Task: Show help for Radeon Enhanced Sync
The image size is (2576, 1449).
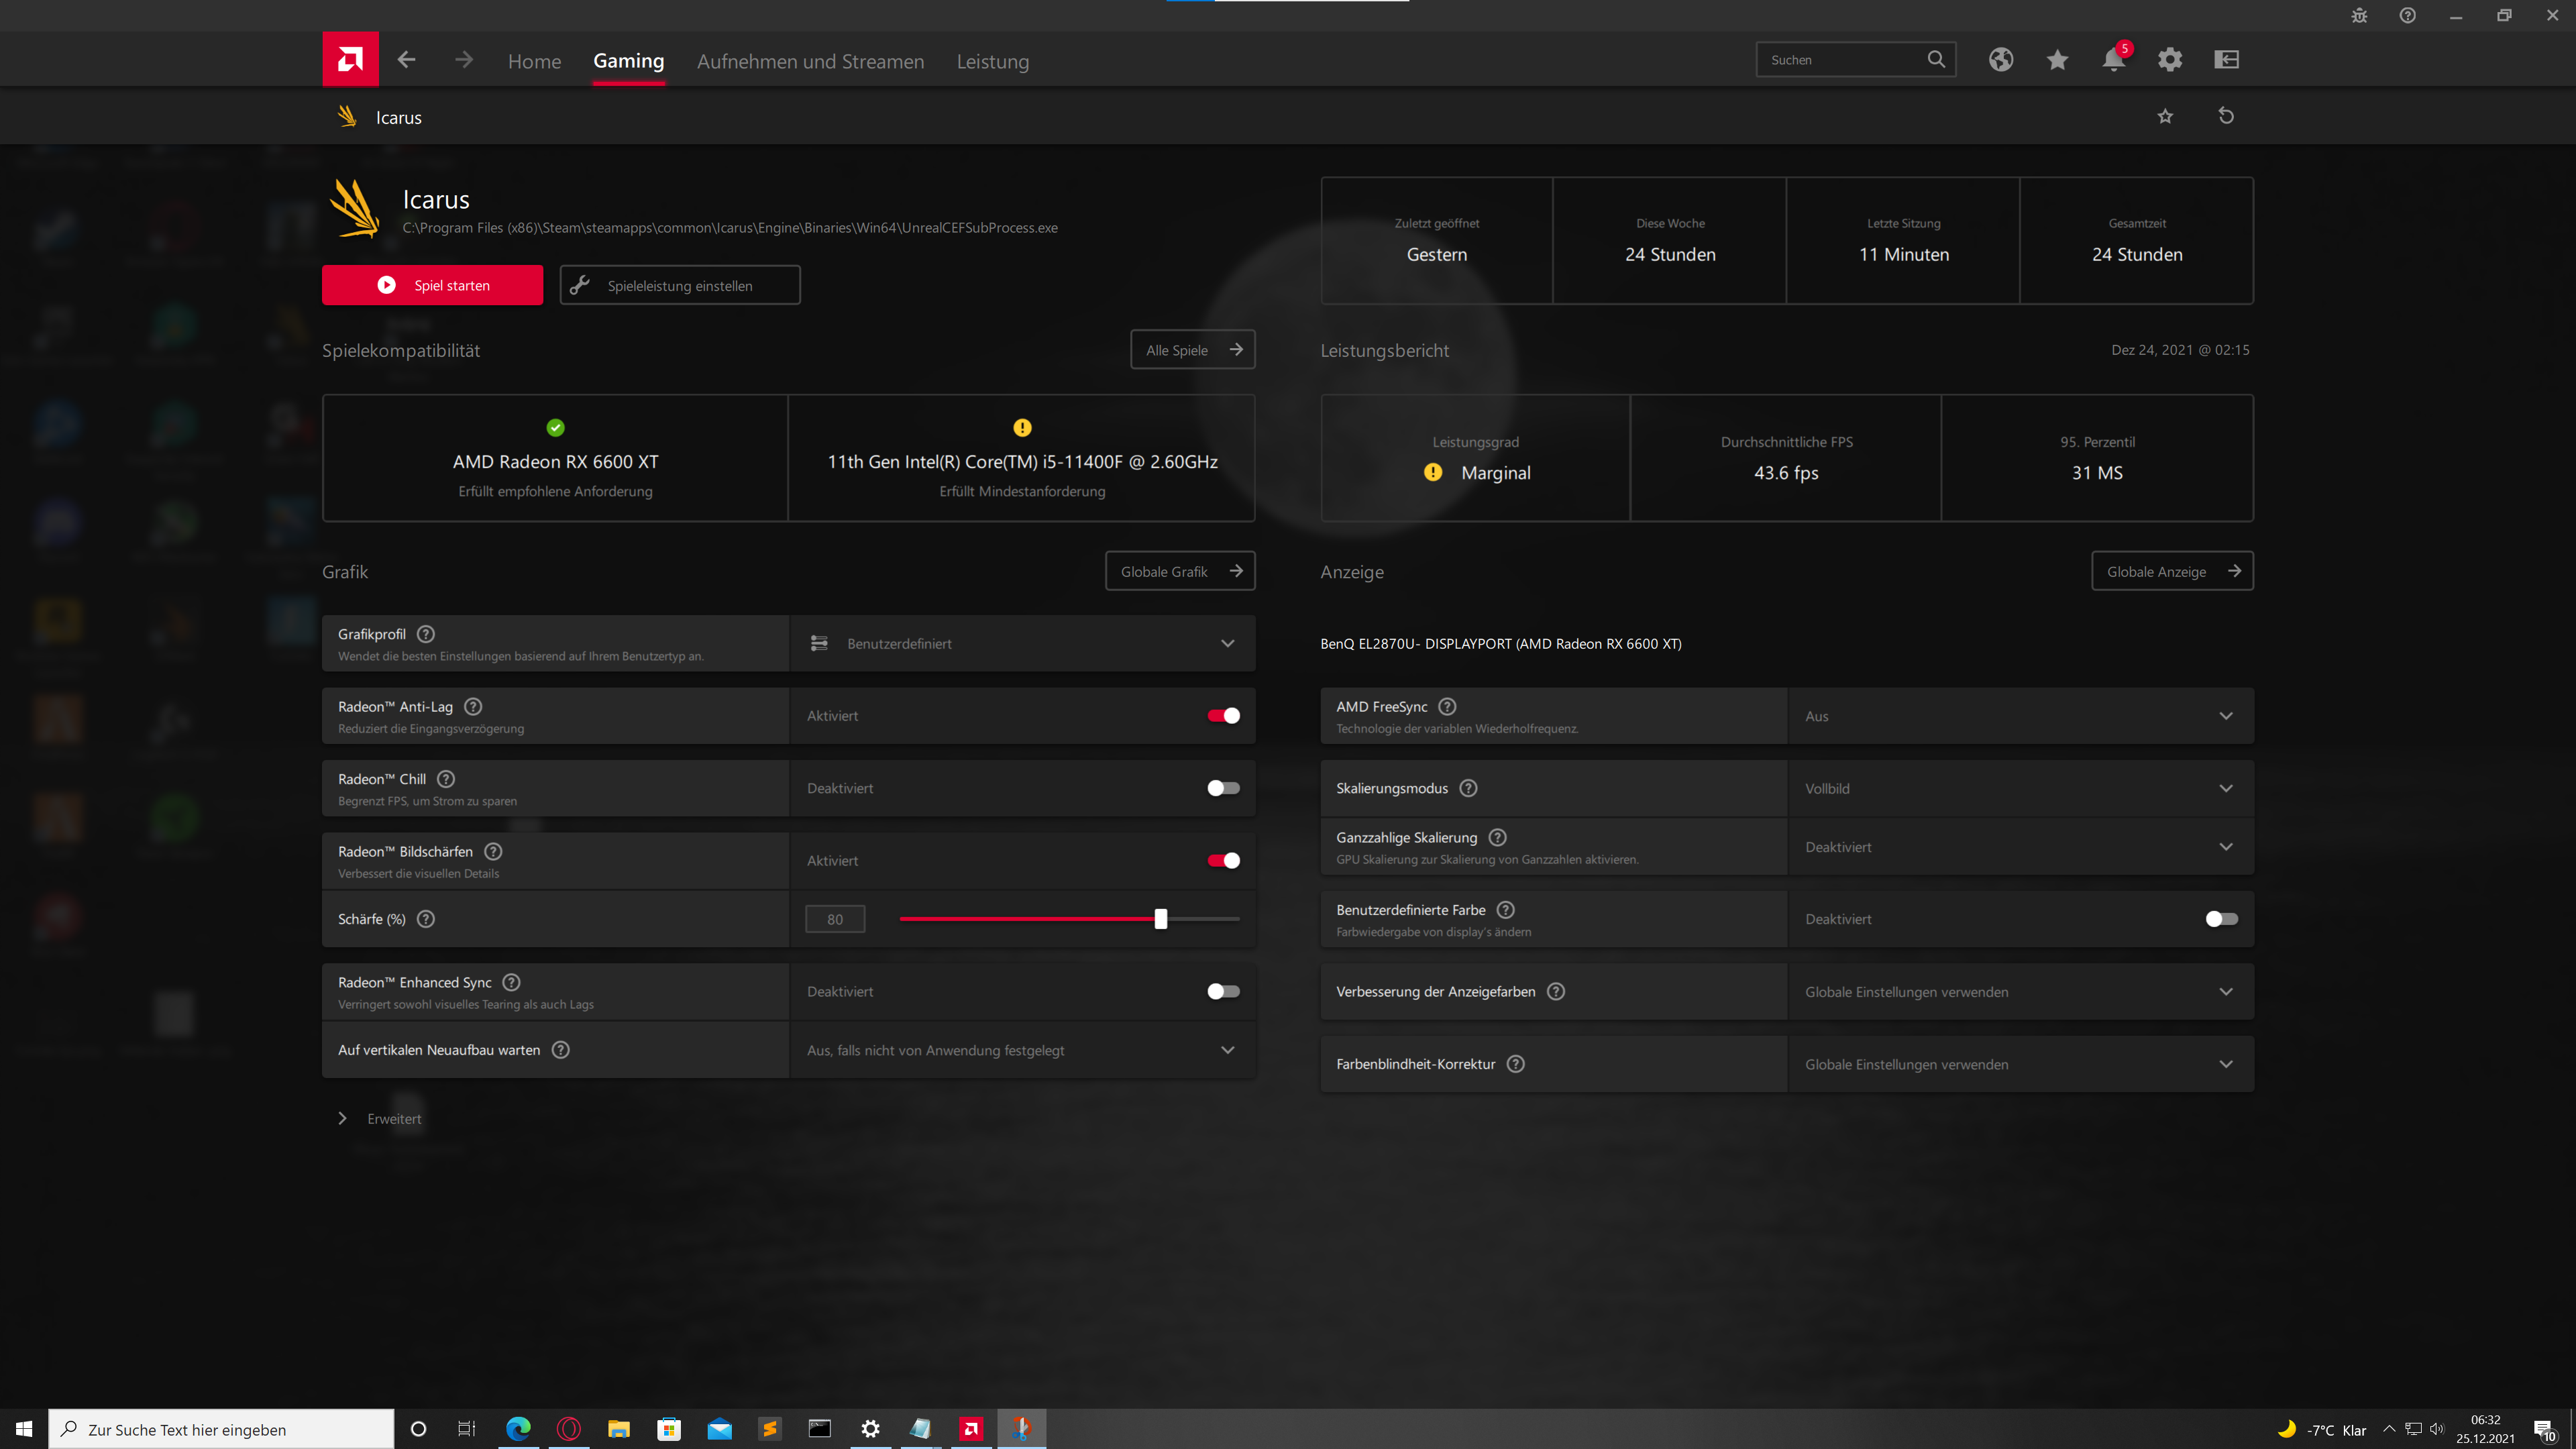Action: (x=512, y=982)
